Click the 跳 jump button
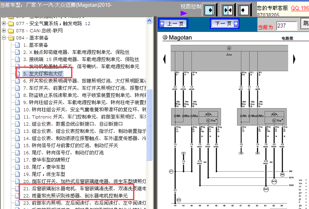309x209 pixels. [305, 24]
